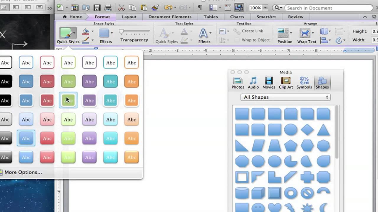Open the All Shapes dropdown
Screen dimensions: 378x212
286,97
